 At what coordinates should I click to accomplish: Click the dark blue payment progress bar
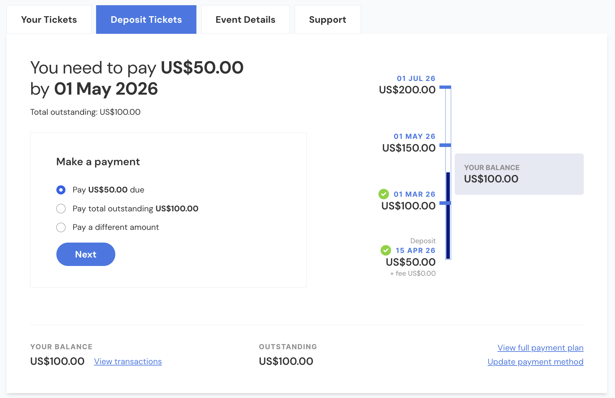coord(448,216)
